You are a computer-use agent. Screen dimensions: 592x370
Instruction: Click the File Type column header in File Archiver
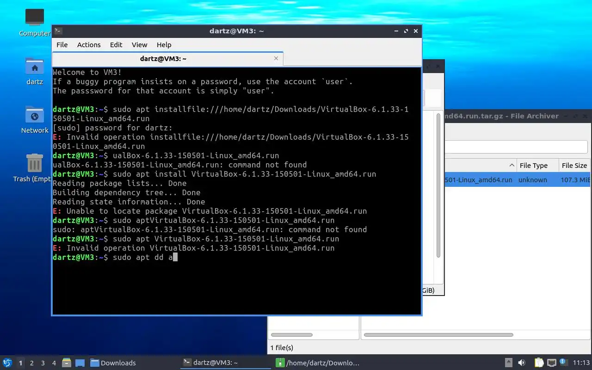coord(536,165)
